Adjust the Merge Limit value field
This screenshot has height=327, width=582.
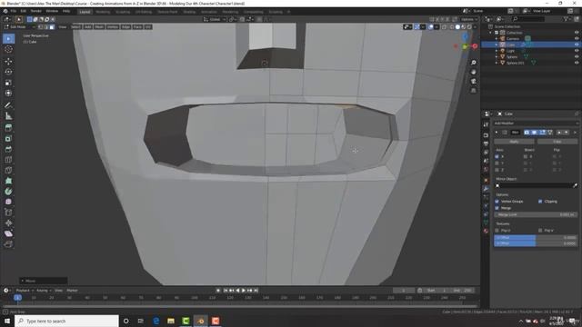536,214
